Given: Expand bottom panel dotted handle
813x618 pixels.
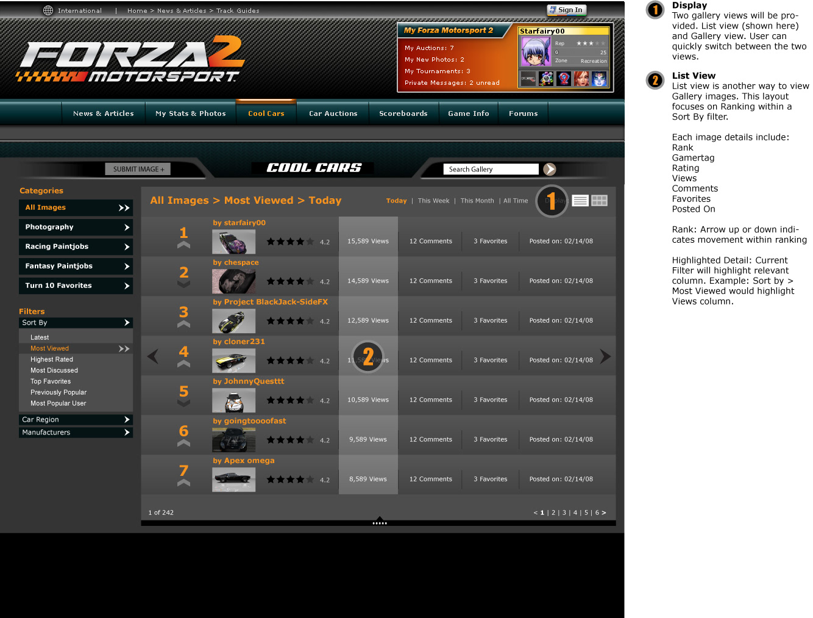Looking at the screenshot, I should [x=380, y=522].
